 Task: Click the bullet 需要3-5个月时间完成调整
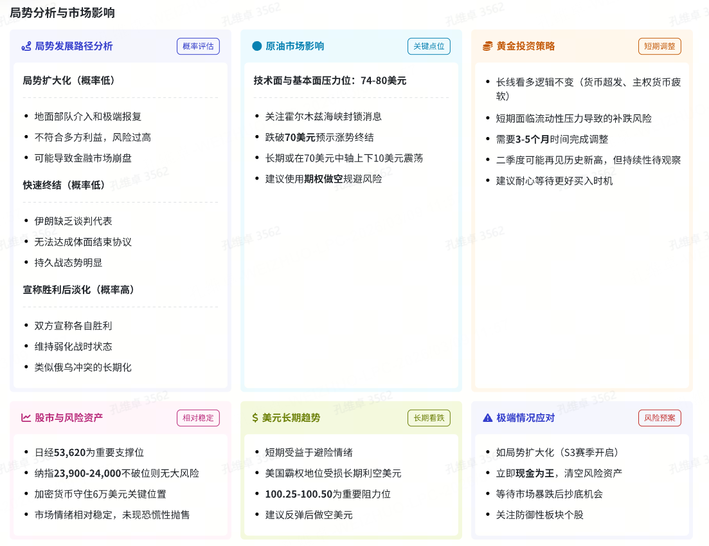(552, 140)
